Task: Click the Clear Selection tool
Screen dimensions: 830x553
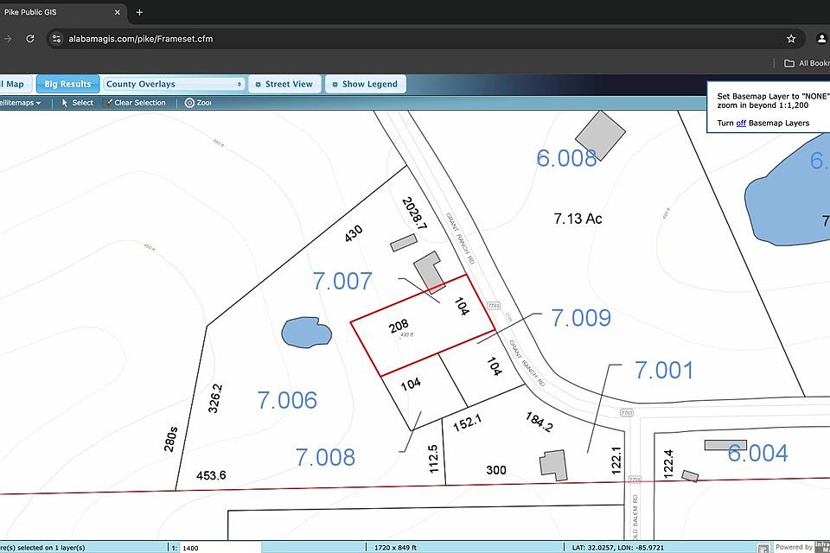Action: 134,103
